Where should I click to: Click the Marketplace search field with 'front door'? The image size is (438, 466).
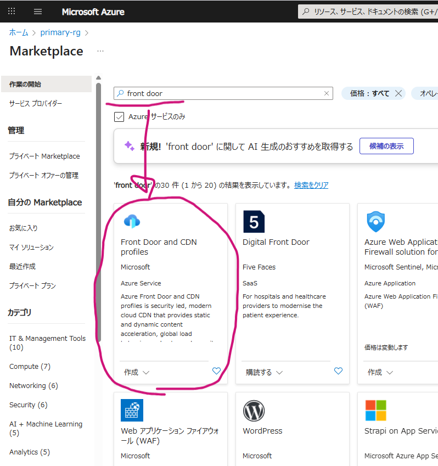tap(223, 93)
